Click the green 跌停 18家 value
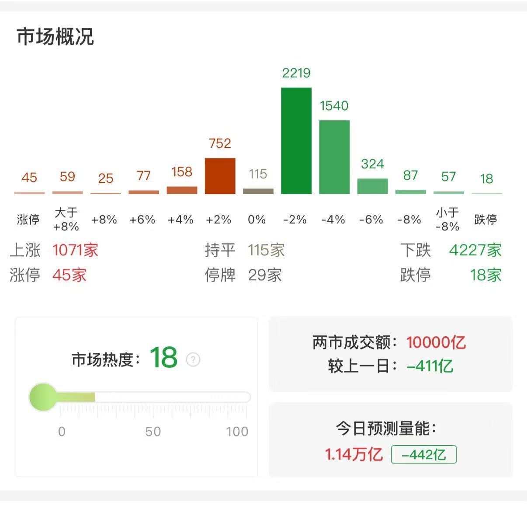 pyautogui.click(x=485, y=275)
